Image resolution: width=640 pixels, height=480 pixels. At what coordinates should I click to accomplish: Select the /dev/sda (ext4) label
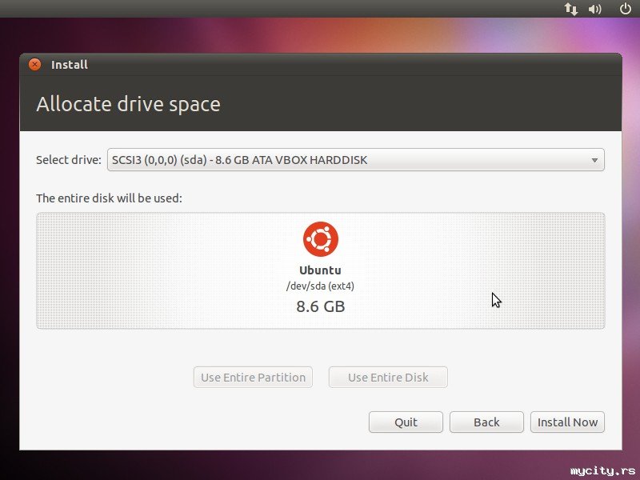point(321,286)
